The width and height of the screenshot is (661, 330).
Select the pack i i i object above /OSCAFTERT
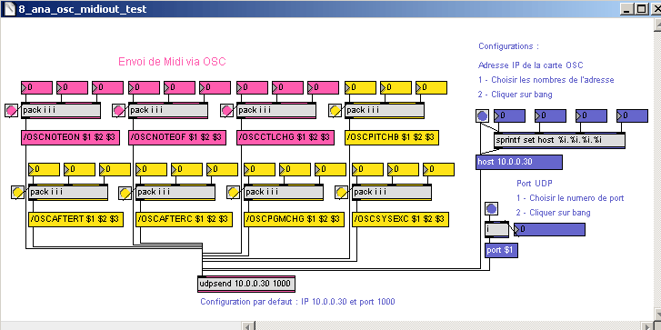68,192
